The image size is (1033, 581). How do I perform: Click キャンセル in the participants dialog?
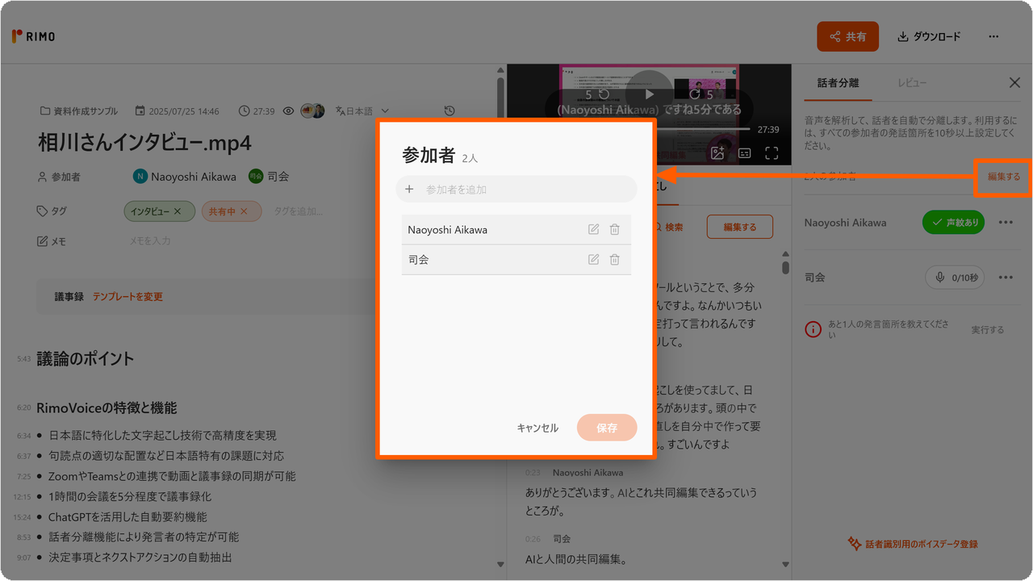pos(537,428)
